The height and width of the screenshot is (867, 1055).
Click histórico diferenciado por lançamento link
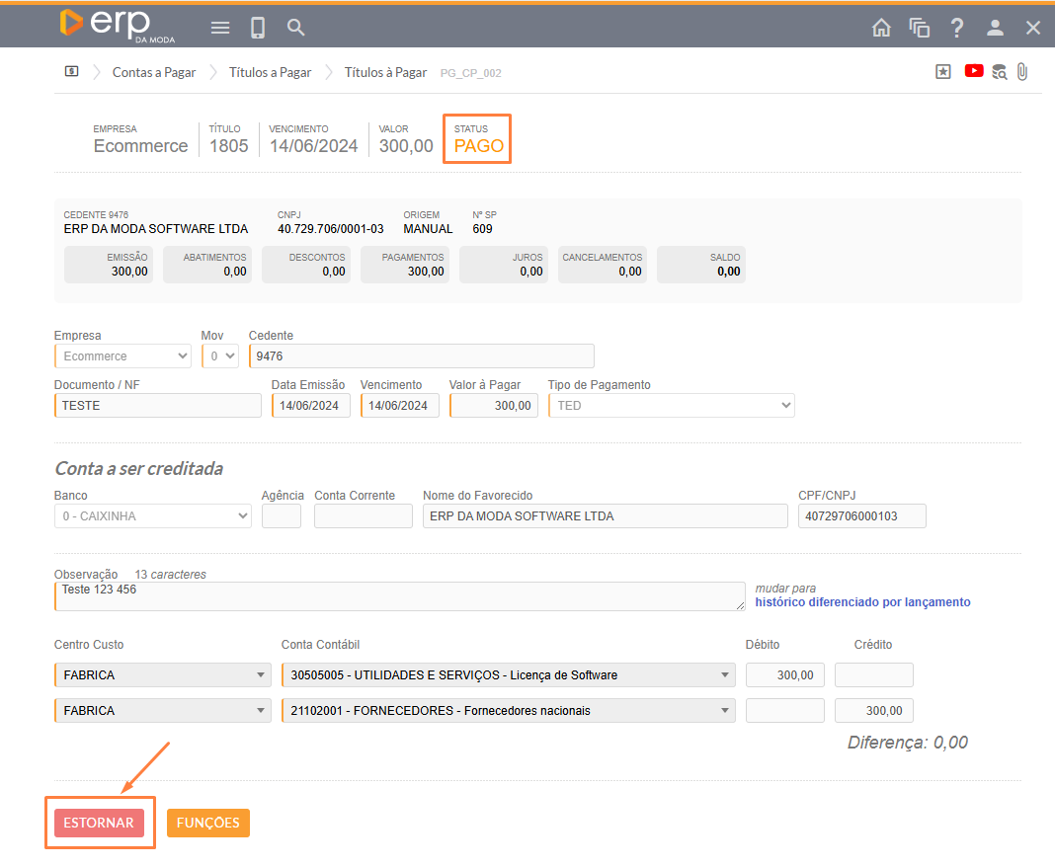point(862,602)
